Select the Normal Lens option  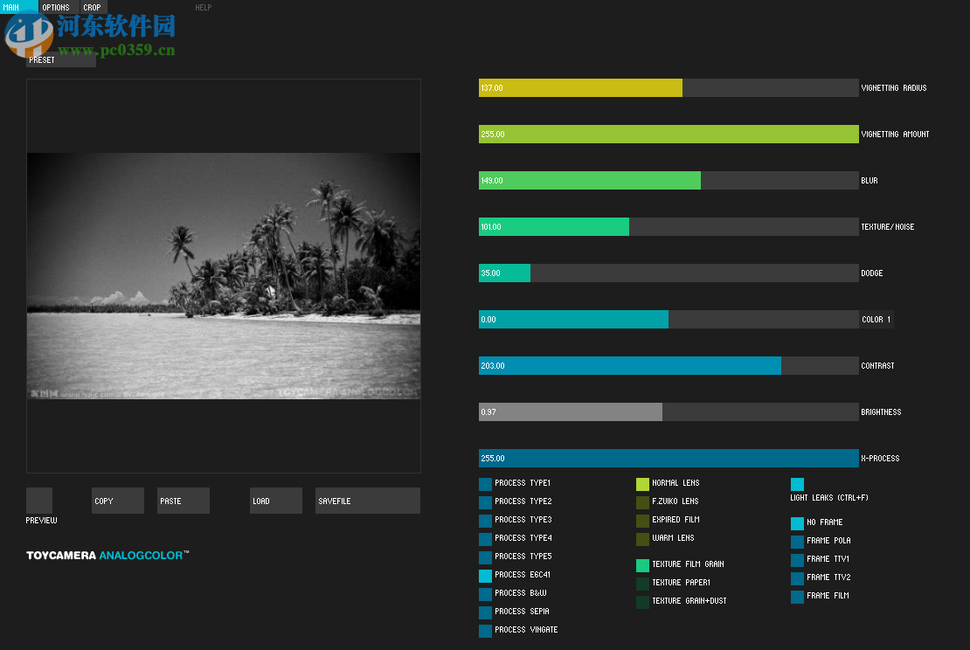[x=643, y=484]
